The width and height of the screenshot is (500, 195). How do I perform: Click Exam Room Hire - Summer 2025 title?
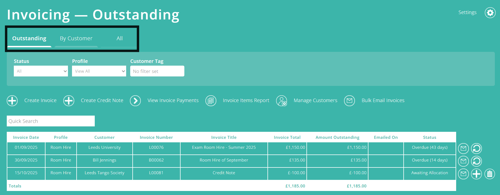click(224, 147)
